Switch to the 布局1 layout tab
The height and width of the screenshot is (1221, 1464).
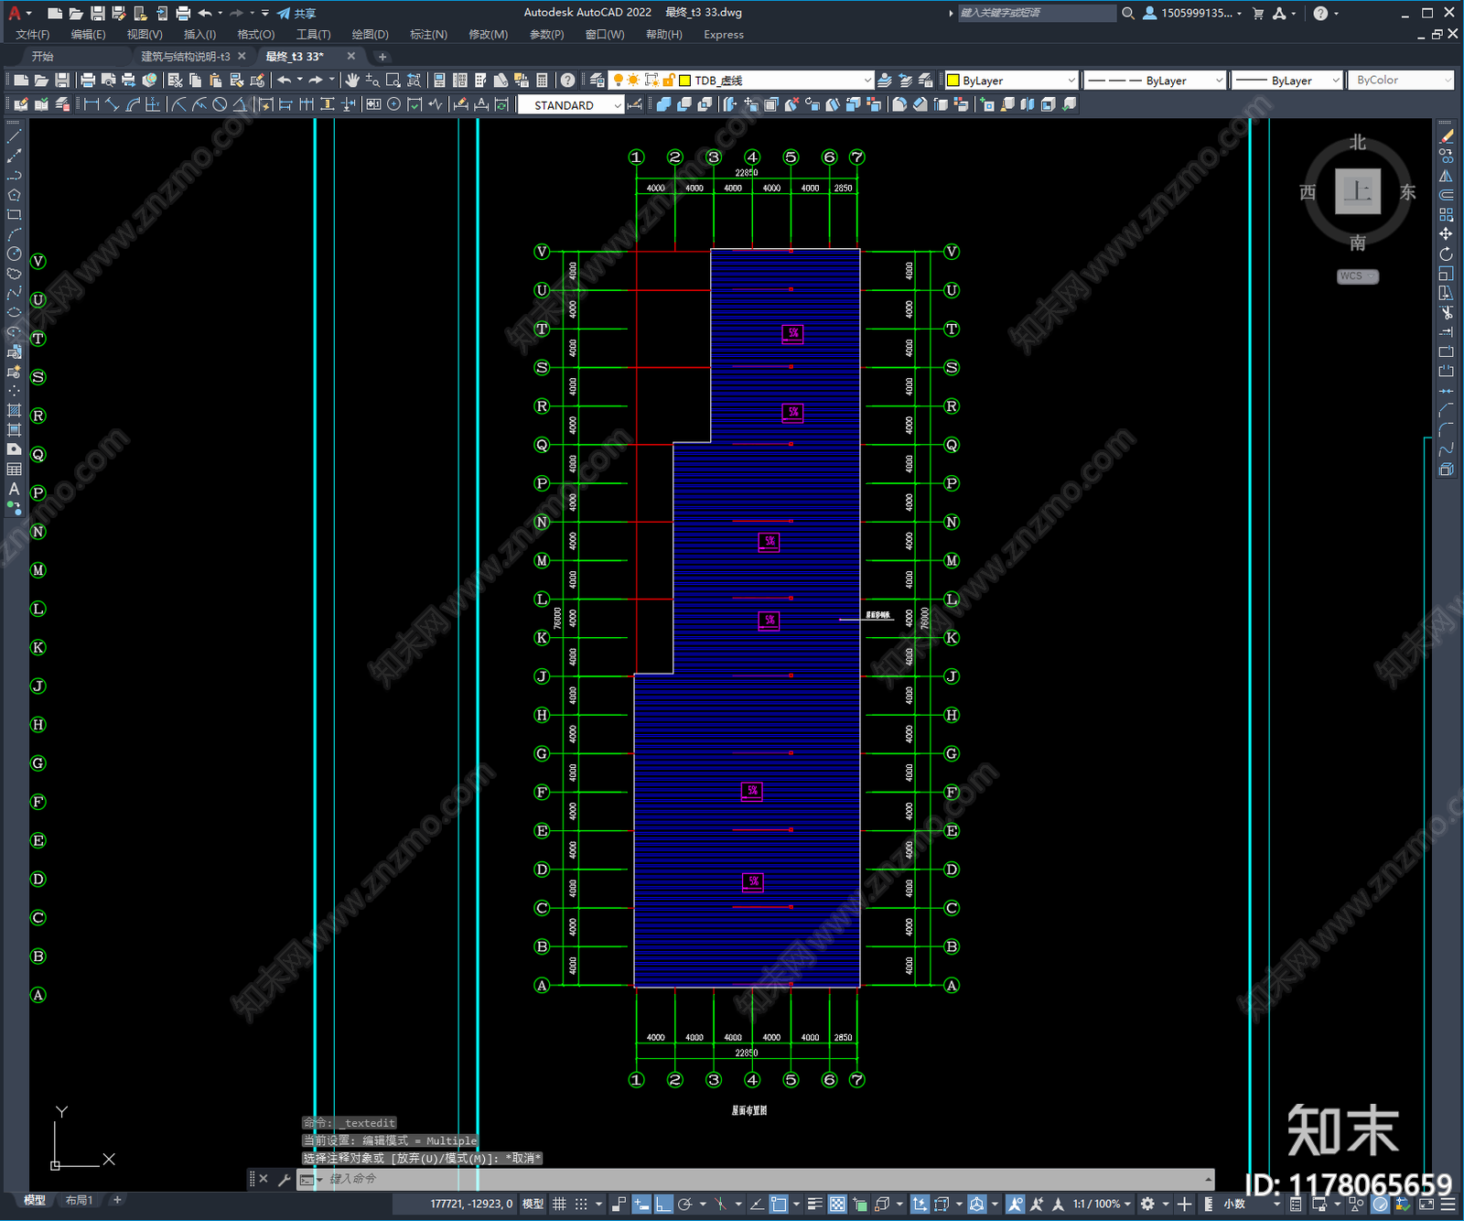(79, 1200)
